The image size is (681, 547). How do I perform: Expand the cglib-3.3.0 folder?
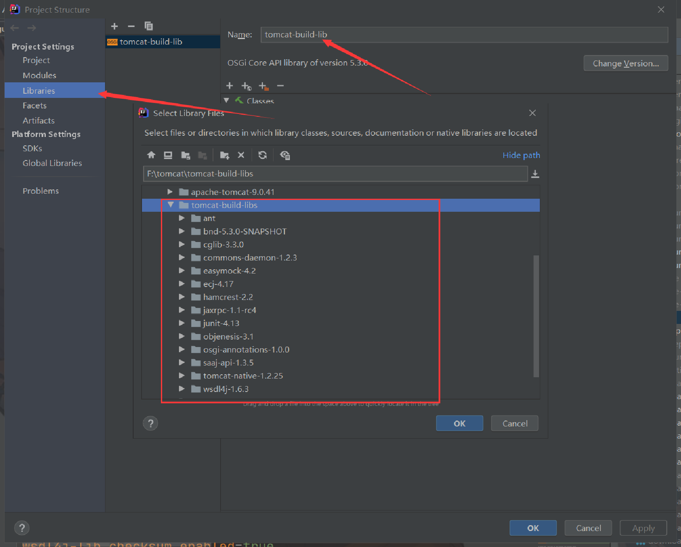(x=181, y=244)
